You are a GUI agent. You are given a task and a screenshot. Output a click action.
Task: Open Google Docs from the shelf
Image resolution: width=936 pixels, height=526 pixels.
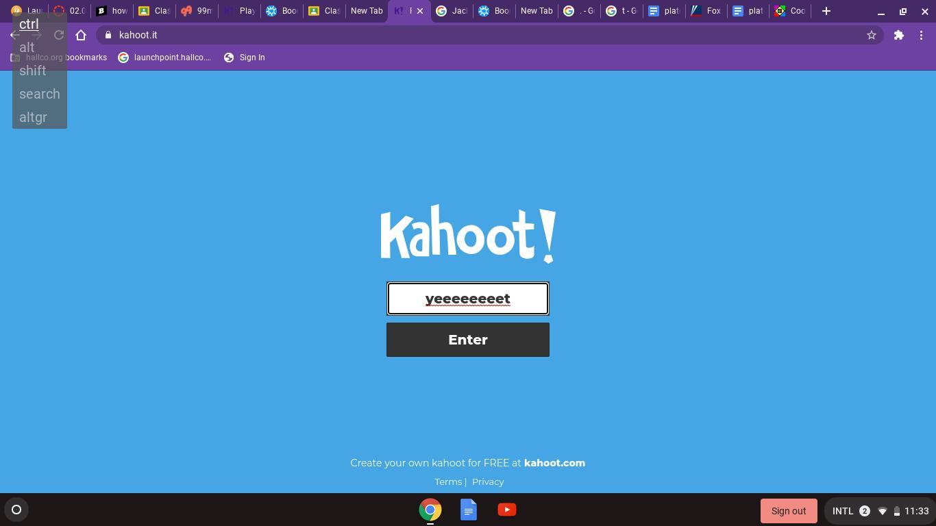469,510
